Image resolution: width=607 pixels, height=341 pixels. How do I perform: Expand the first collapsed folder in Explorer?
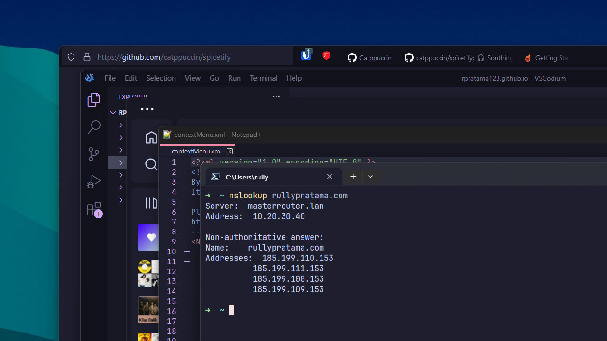click(x=120, y=125)
